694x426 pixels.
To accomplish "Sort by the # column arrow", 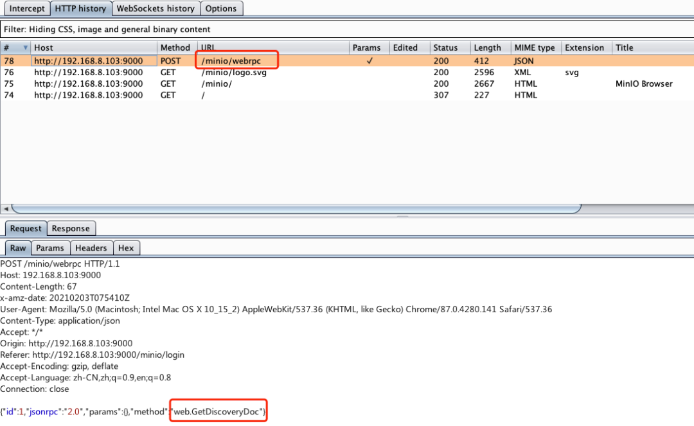I will pos(26,48).
